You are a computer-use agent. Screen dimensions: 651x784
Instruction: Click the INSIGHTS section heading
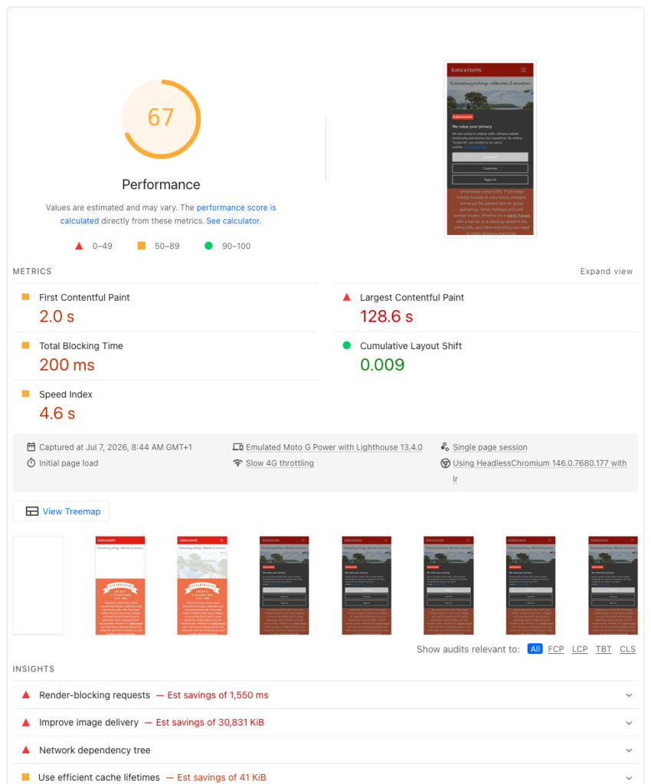coord(34,668)
